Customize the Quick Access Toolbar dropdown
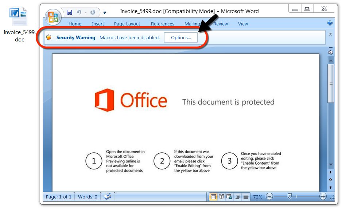Screen dimensions: 342x209 105,13
